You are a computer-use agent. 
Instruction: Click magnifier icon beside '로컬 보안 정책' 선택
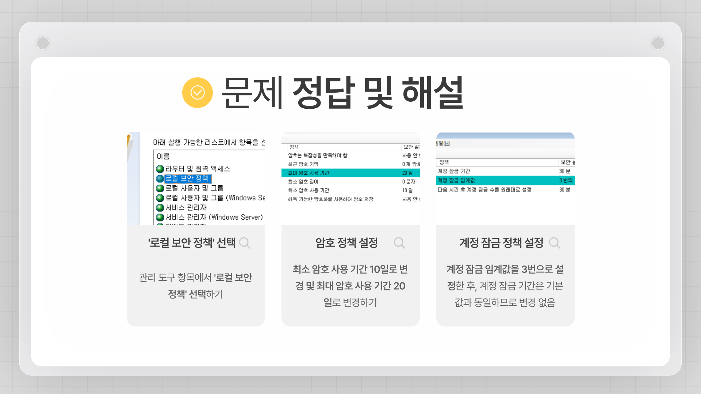(x=245, y=243)
